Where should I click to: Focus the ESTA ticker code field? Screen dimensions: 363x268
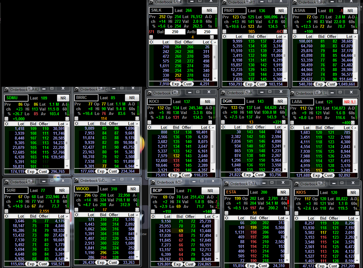(x=236, y=192)
